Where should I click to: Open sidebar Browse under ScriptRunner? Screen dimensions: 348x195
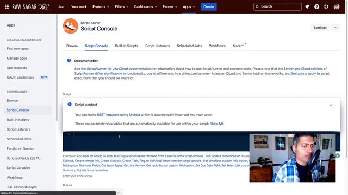coord(12,100)
